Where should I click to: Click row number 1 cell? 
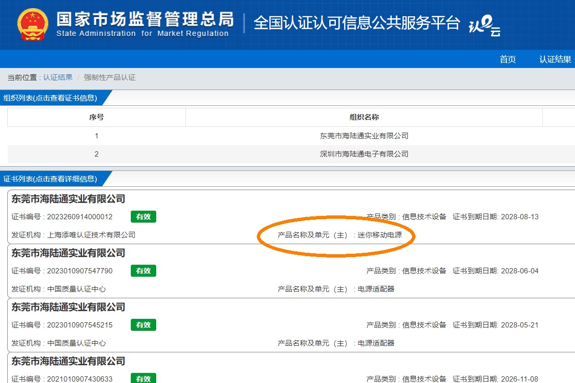(x=96, y=136)
